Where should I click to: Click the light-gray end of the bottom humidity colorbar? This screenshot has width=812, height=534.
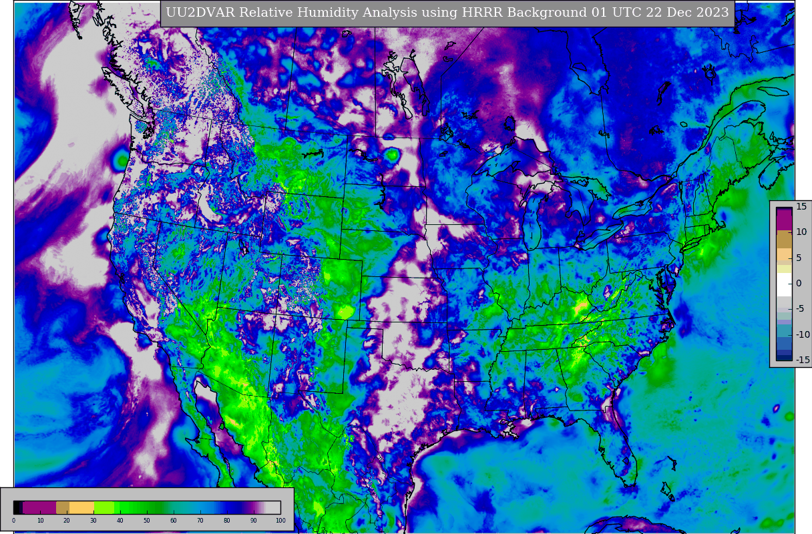point(273,507)
